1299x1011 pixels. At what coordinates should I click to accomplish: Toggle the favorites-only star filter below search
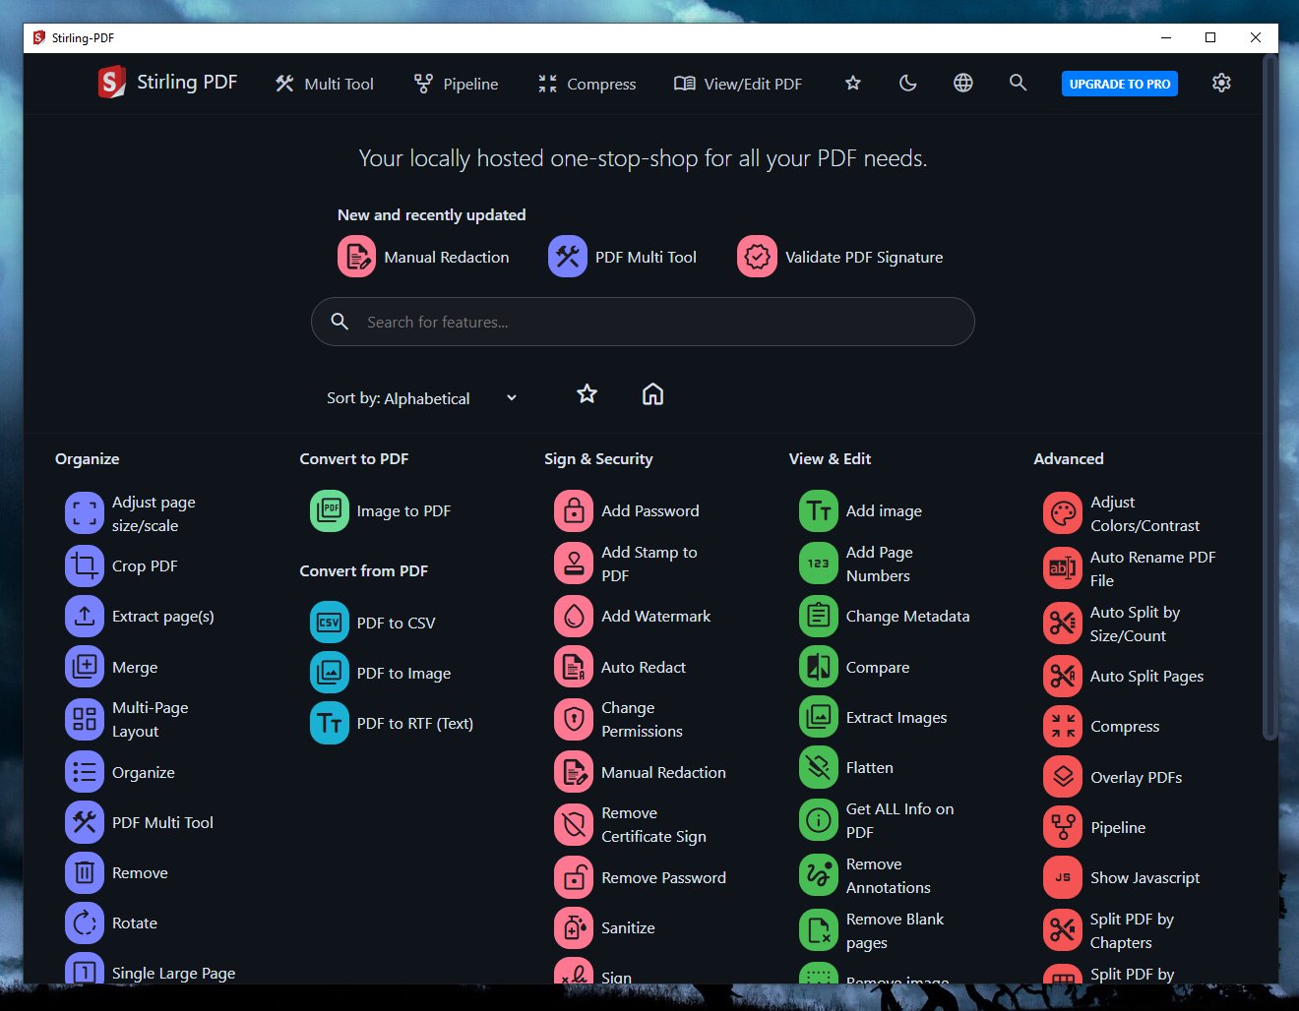pos(588,394)
